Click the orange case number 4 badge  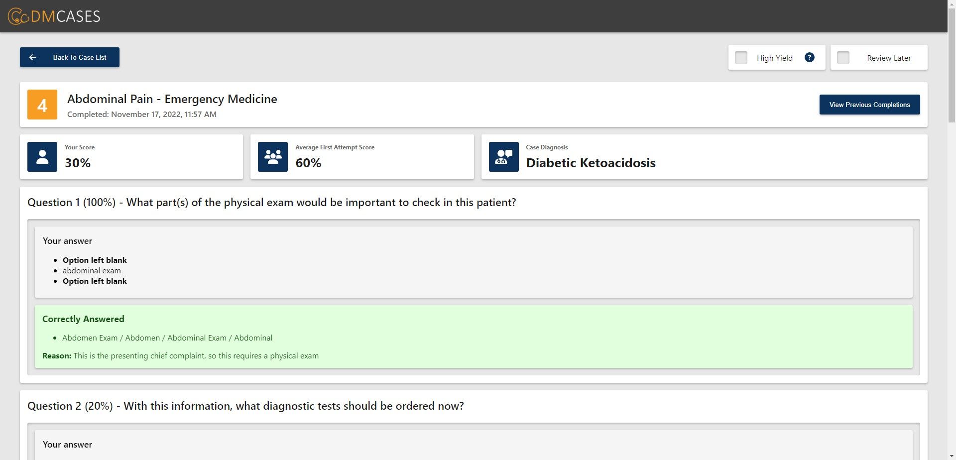point(42,105)
